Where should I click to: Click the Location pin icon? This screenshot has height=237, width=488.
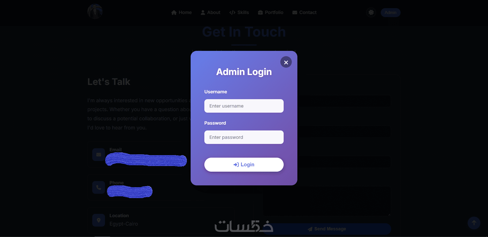99,220
